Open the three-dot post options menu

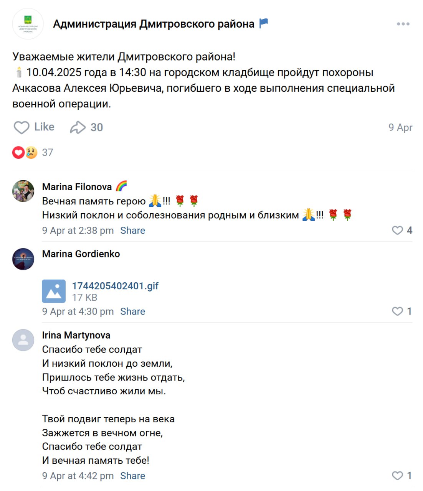[403, 24]
